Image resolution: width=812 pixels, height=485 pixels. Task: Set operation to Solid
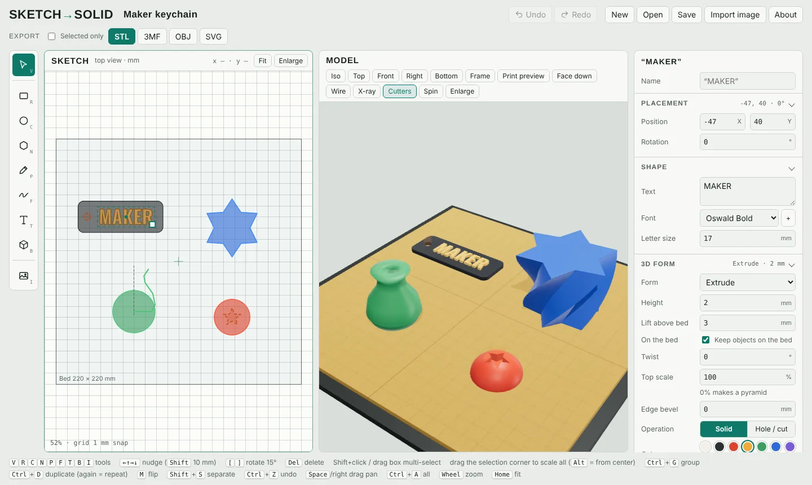723,429
